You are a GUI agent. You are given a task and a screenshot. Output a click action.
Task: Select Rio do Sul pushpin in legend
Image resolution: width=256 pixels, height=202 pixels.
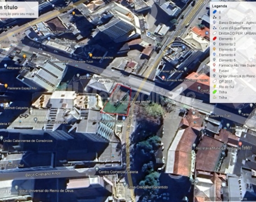(x=215, y=87)
